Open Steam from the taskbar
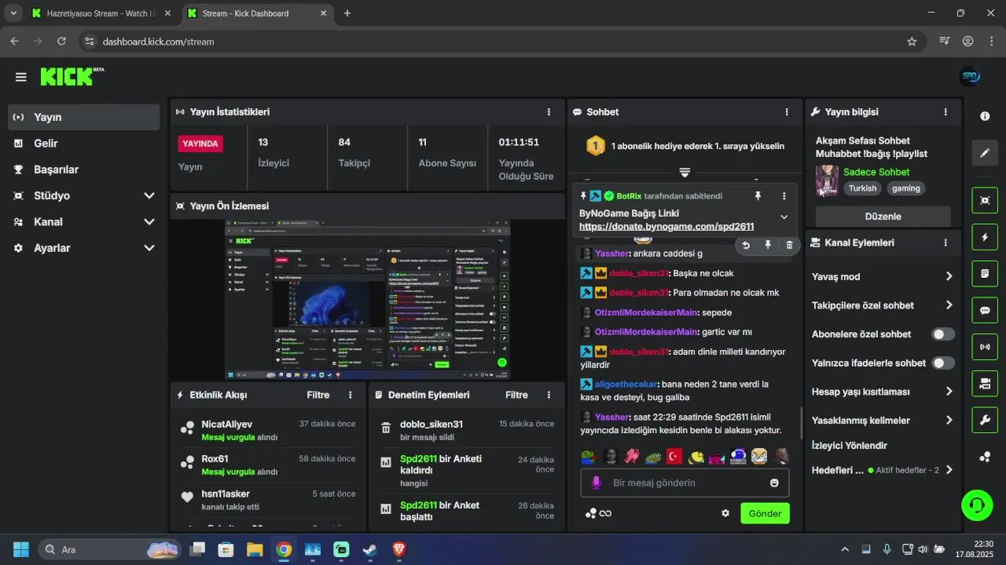 click(370, 549)
